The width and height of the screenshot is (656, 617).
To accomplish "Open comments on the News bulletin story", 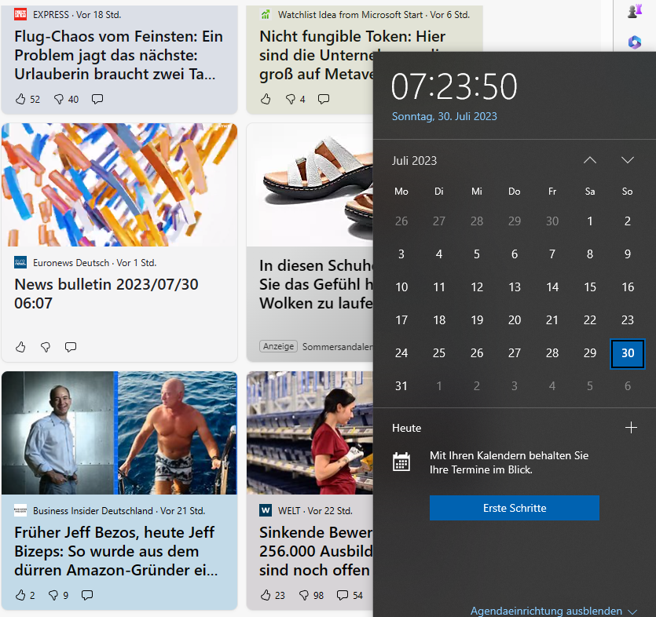I will pyautogui.click(x=71, y=347).
